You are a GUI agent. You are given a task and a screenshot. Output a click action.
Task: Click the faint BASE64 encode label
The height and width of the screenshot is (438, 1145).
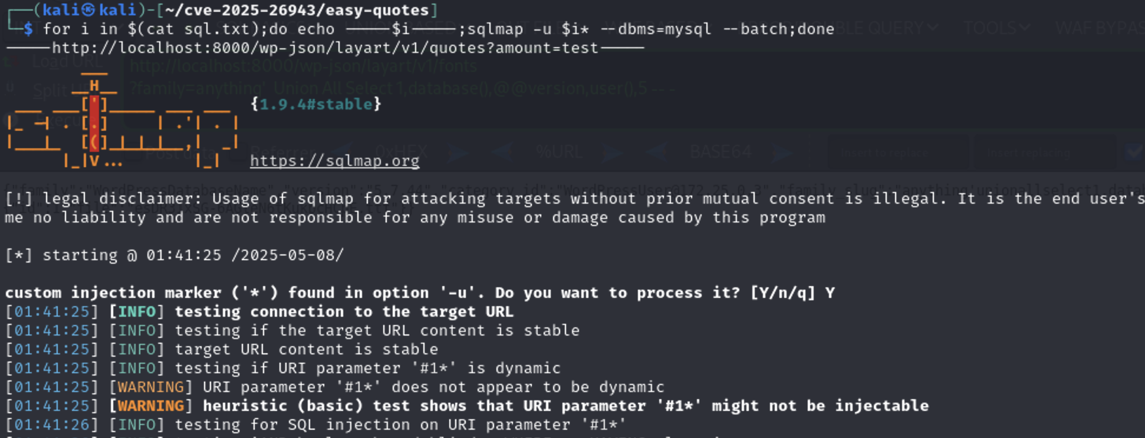click(720, 152)
